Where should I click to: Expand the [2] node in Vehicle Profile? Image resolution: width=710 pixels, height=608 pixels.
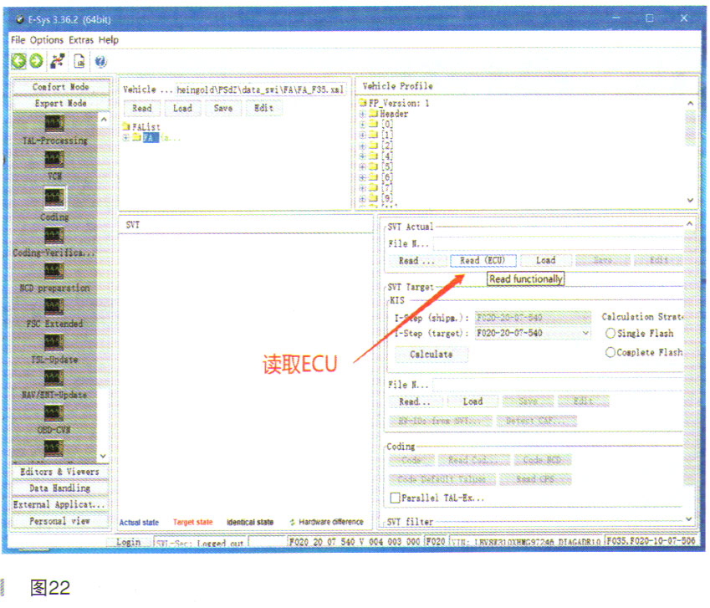tap(362, 146)
